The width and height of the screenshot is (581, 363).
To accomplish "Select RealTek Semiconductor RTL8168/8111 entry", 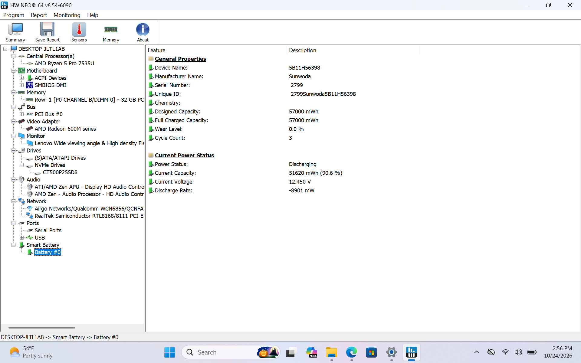I will [x=89, y=216].
